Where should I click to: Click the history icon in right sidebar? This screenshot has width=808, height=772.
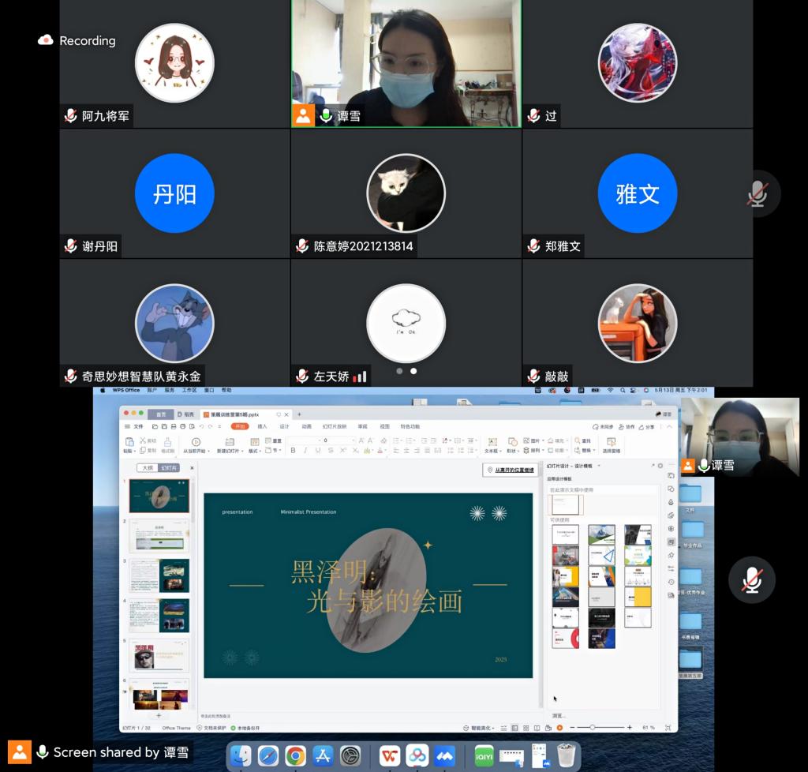[671, 582]
